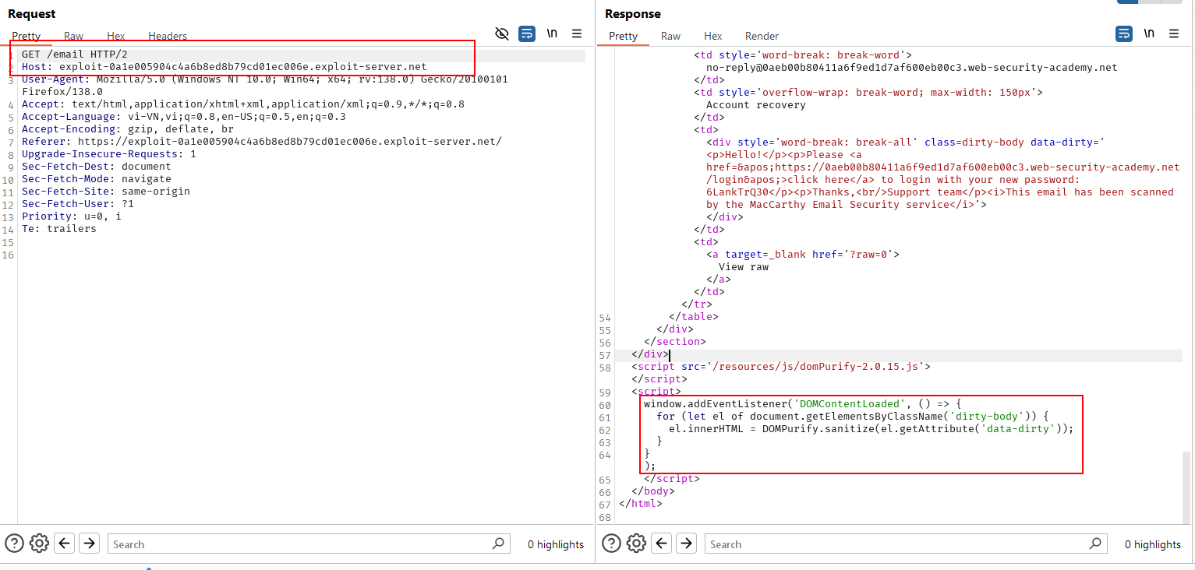Go to previous match arrow under Request
This screenshot has width=1195, height=570.
tap(65, 544)
